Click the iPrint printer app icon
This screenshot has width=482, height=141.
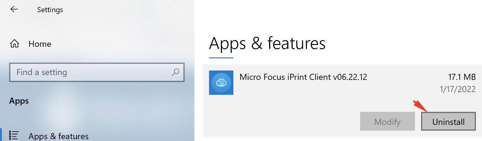tap(221, 83)
